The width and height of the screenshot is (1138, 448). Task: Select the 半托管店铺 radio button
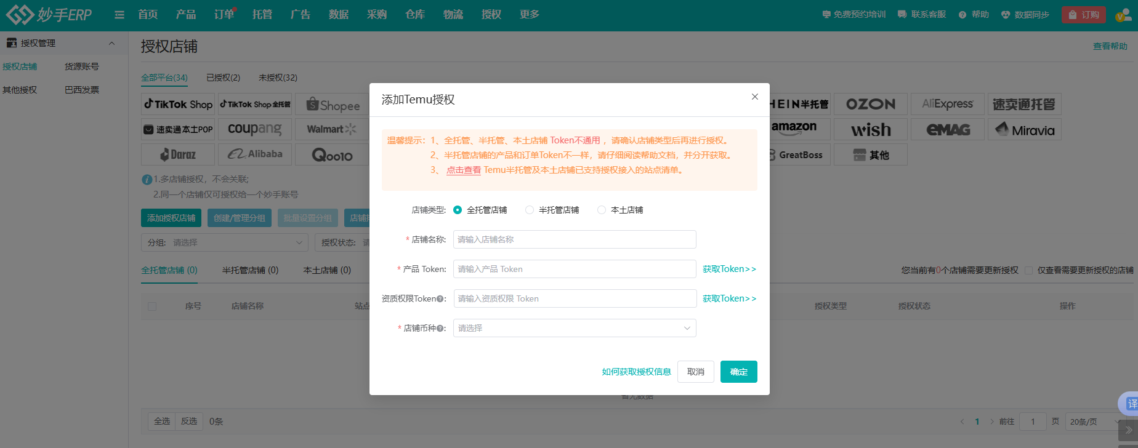point(530,210)
